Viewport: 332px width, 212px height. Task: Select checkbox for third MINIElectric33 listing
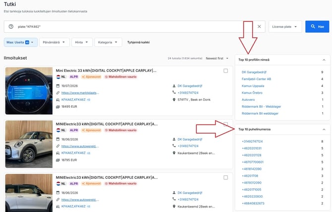click(225, 177)
